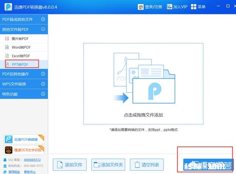Click the PPT file icon

tap(7, 65)
